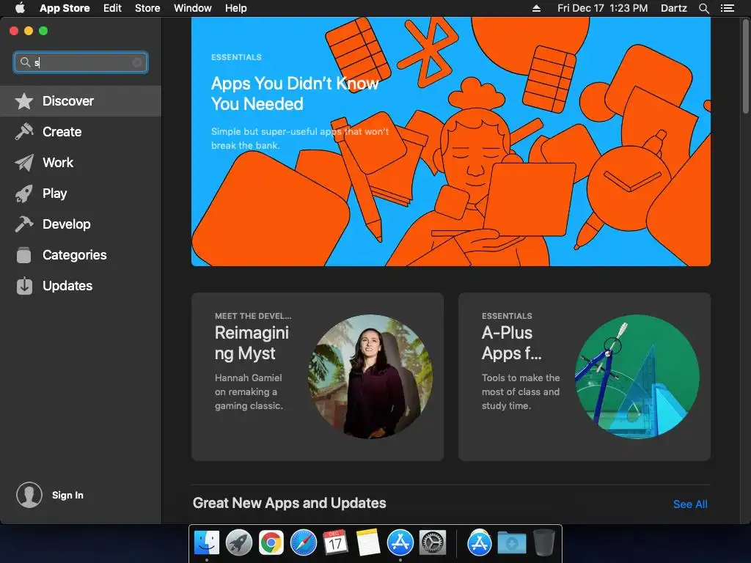Screen dimensions: 751x563
Task: Click the Great New Apps and Updates heading
Action: click(x=289, y=503)
